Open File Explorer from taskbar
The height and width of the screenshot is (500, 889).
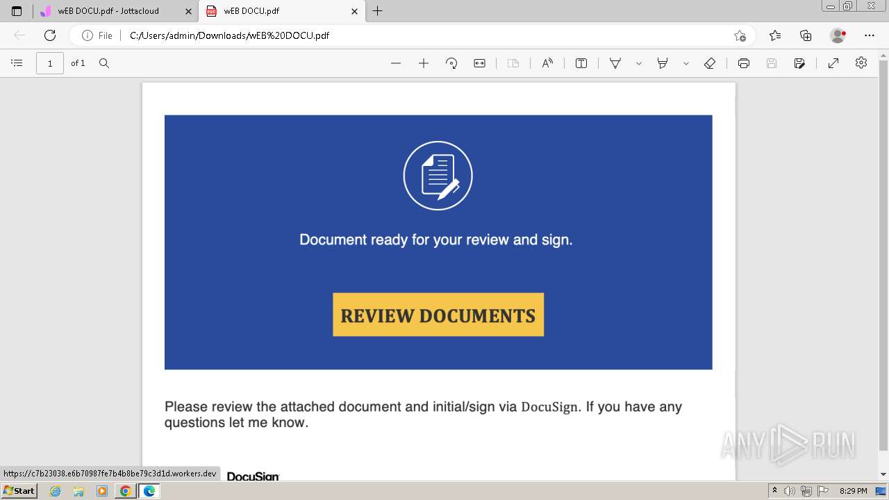point(78,491)
